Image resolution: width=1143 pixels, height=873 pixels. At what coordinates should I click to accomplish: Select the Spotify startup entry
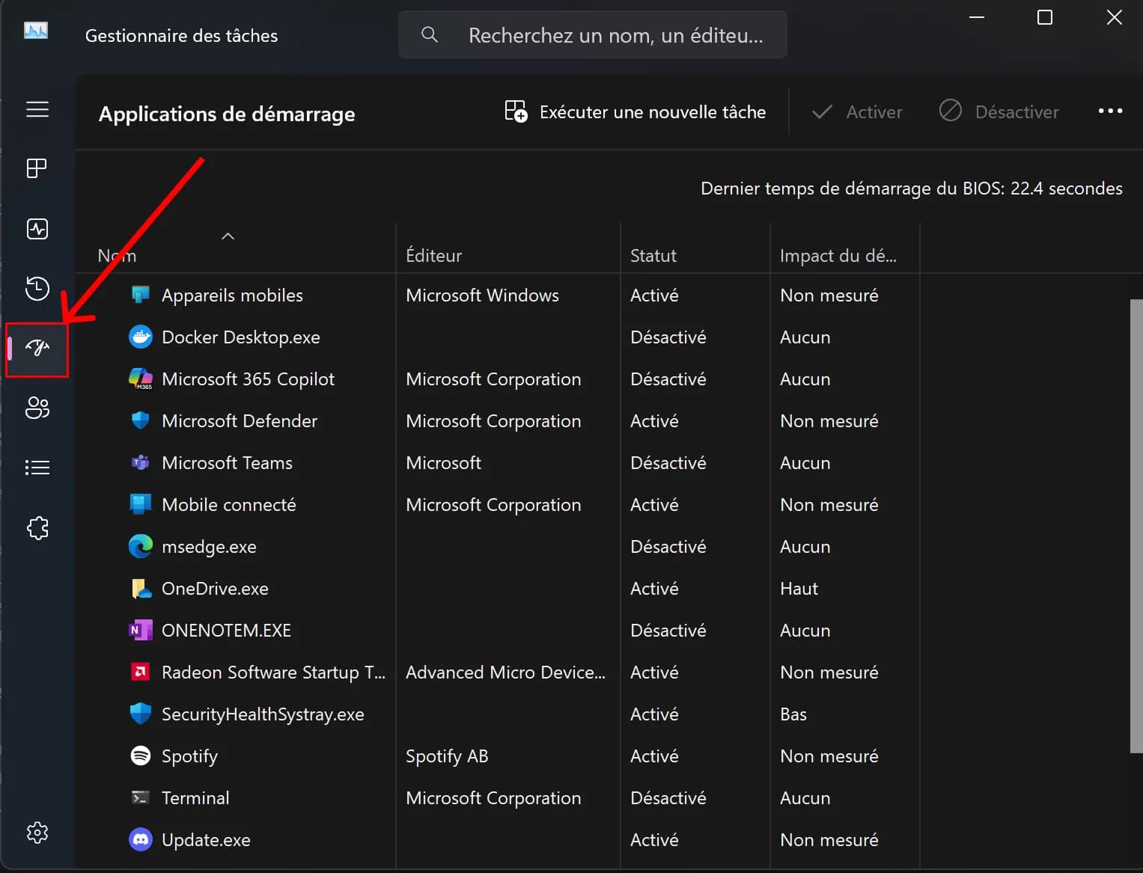189,756
